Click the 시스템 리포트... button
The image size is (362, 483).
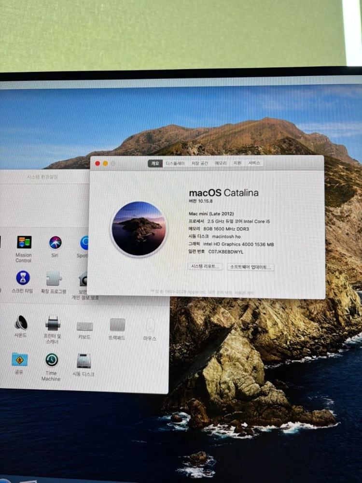205,267
